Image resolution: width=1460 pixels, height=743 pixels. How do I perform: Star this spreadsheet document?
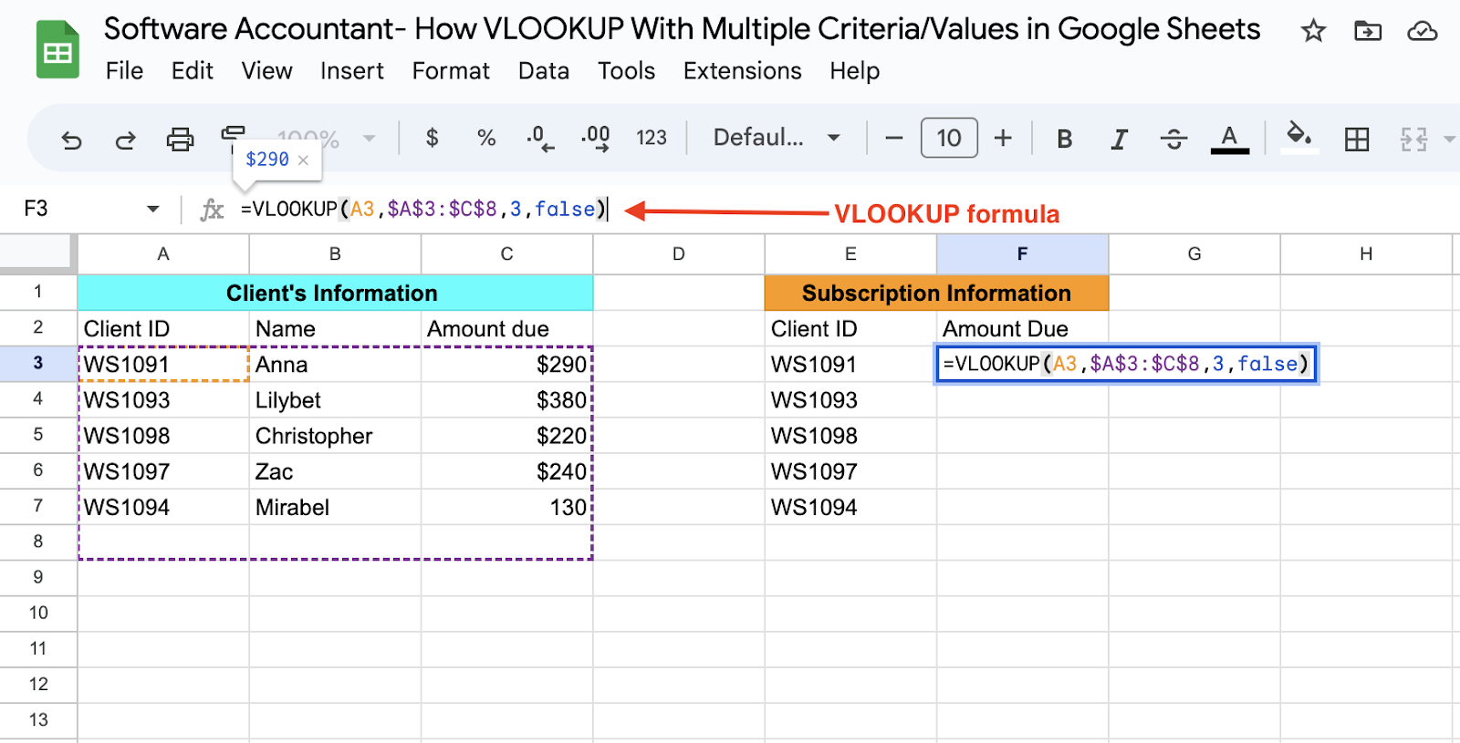[1313, 32]
